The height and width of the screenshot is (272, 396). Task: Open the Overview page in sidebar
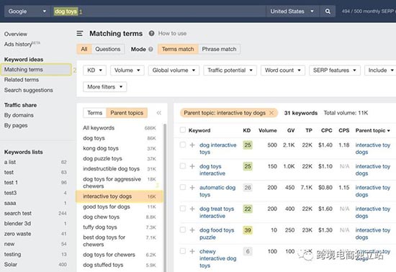[16, 34]
